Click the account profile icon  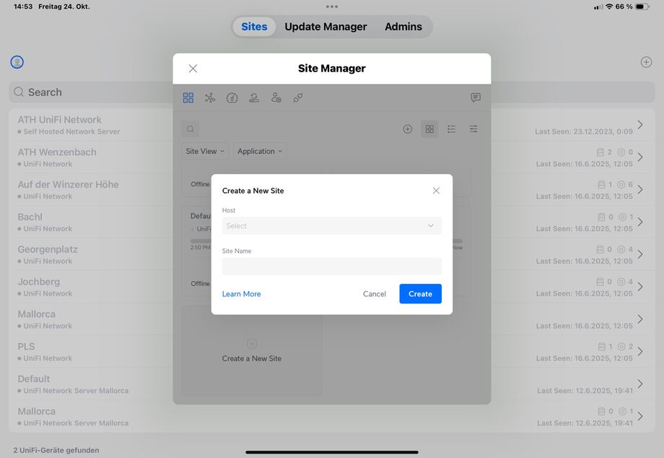17,62
